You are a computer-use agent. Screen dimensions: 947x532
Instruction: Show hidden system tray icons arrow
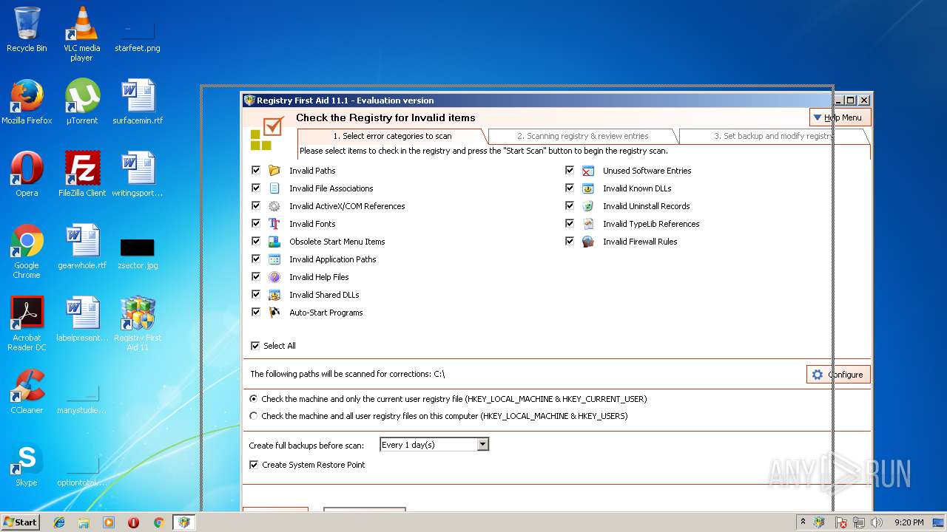803,522
